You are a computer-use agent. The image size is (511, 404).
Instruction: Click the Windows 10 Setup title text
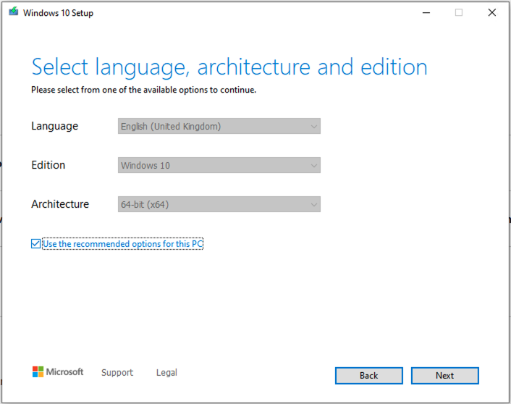(x=58, y=13)
